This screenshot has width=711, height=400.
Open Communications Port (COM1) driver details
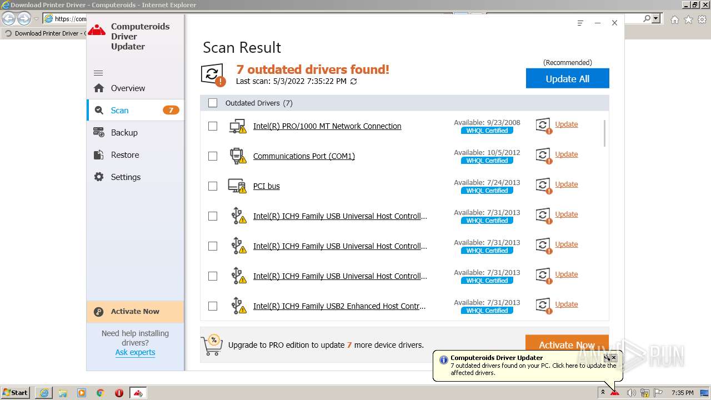tap(304, 156)
